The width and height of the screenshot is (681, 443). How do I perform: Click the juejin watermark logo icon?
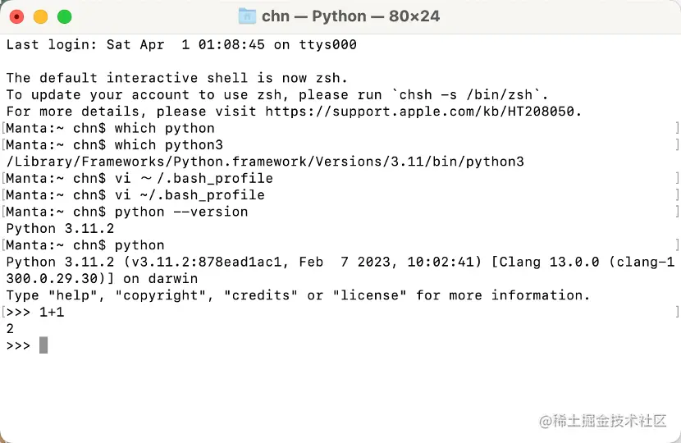coord(545,421)
